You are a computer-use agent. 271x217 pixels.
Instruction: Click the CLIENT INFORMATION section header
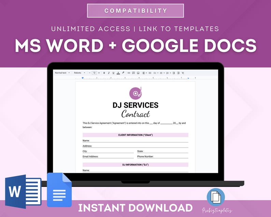[x=135, y=135]
